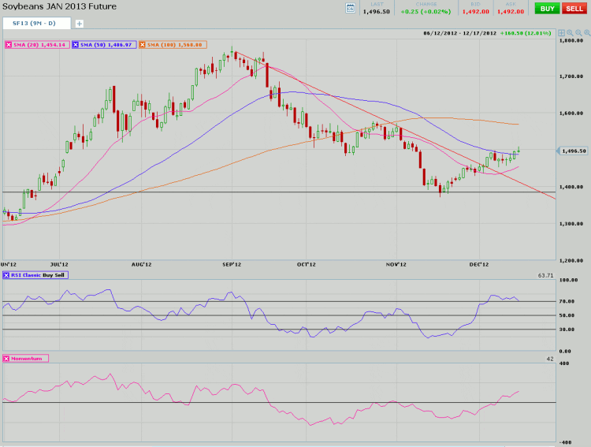Click the 1,496.50 price marker on axis
591x447 pixels.
click(x=573, y=151)
